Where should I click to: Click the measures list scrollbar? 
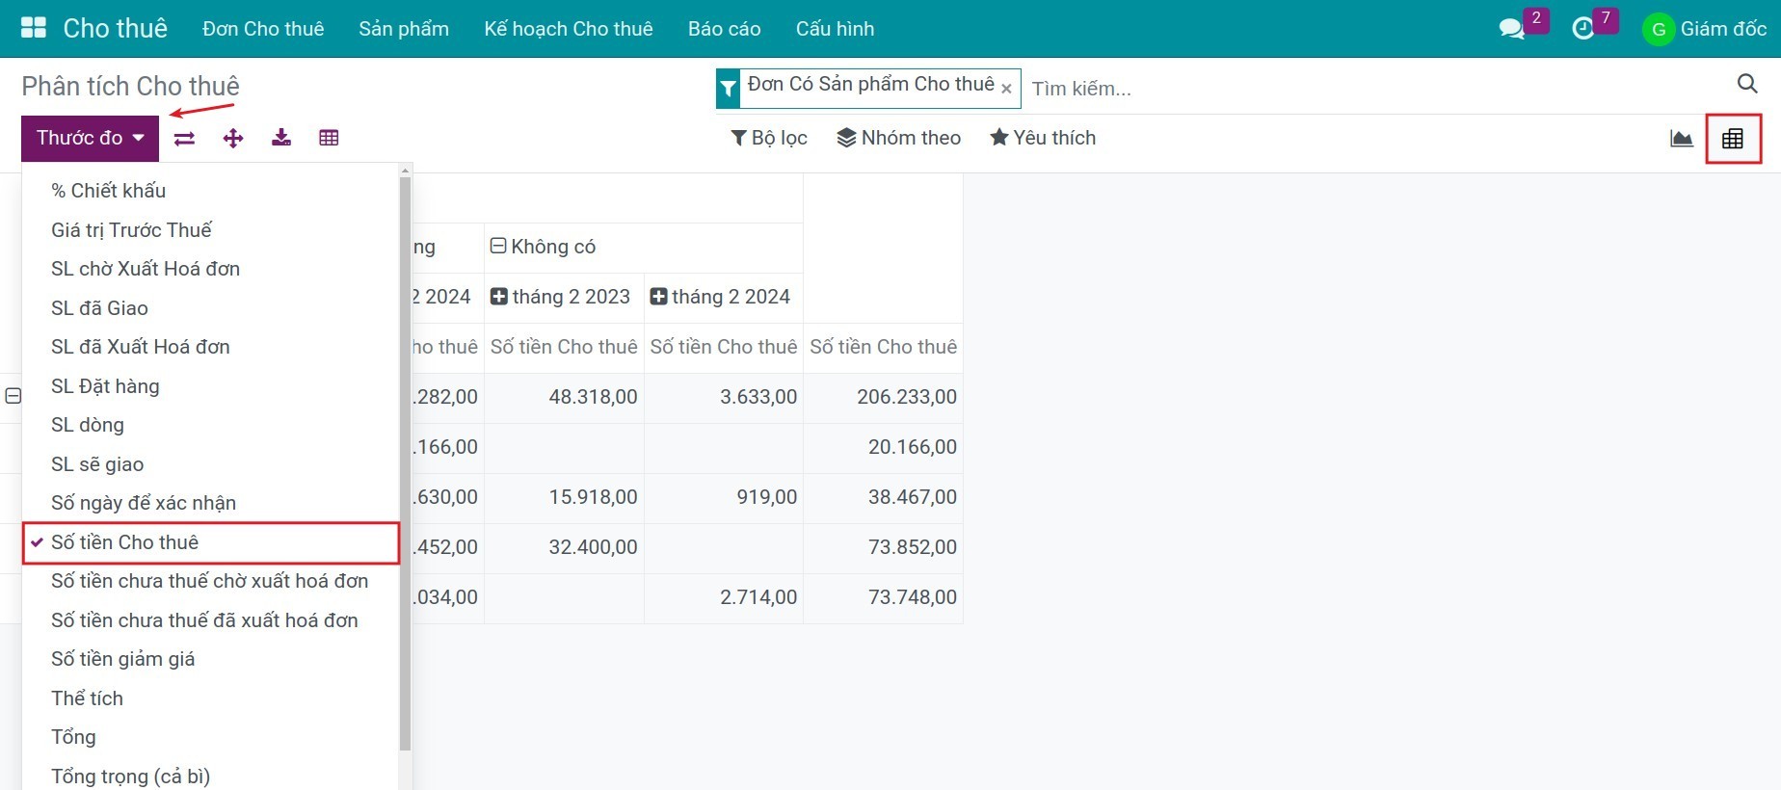pos(405,462)
